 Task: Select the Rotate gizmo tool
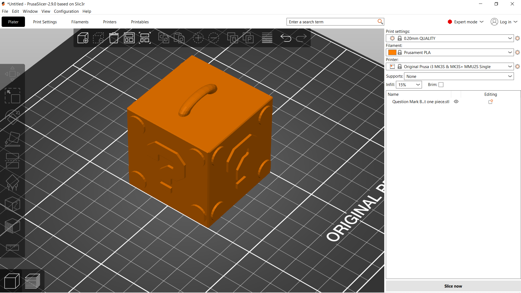click(12, 117)
